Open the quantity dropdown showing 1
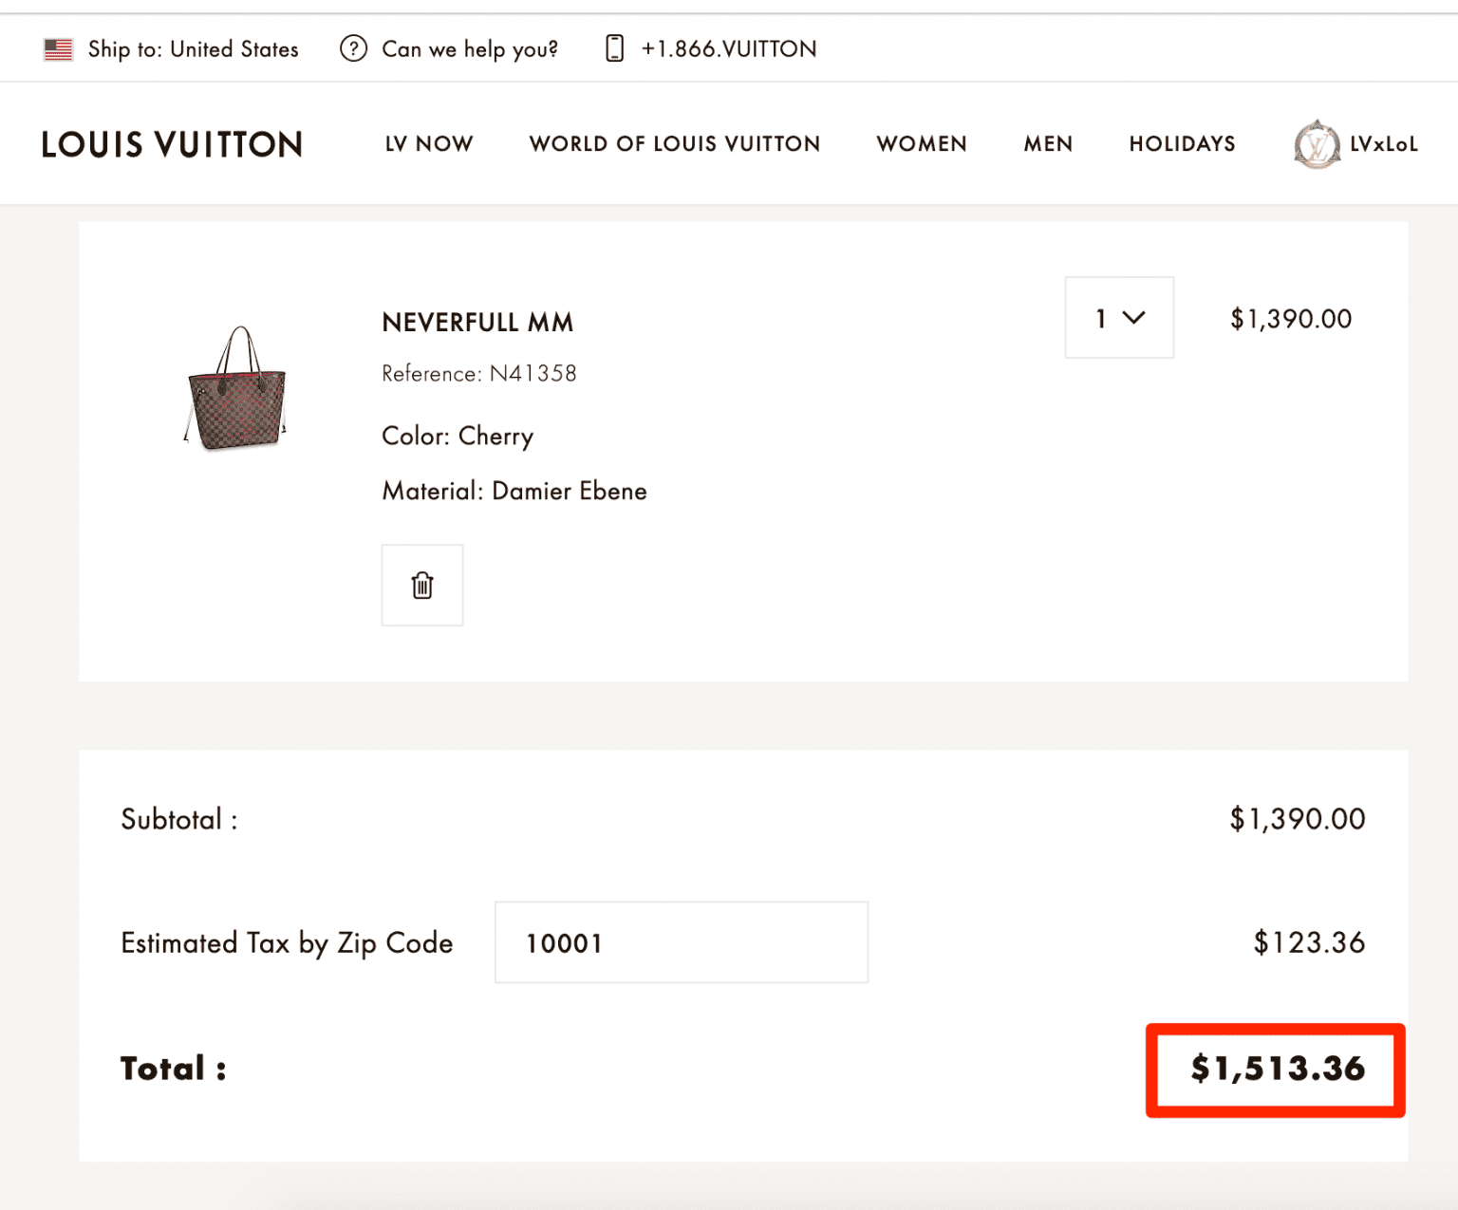Image resolution: width=1458 pixels, height=1210 pixels. point(1119,318)
